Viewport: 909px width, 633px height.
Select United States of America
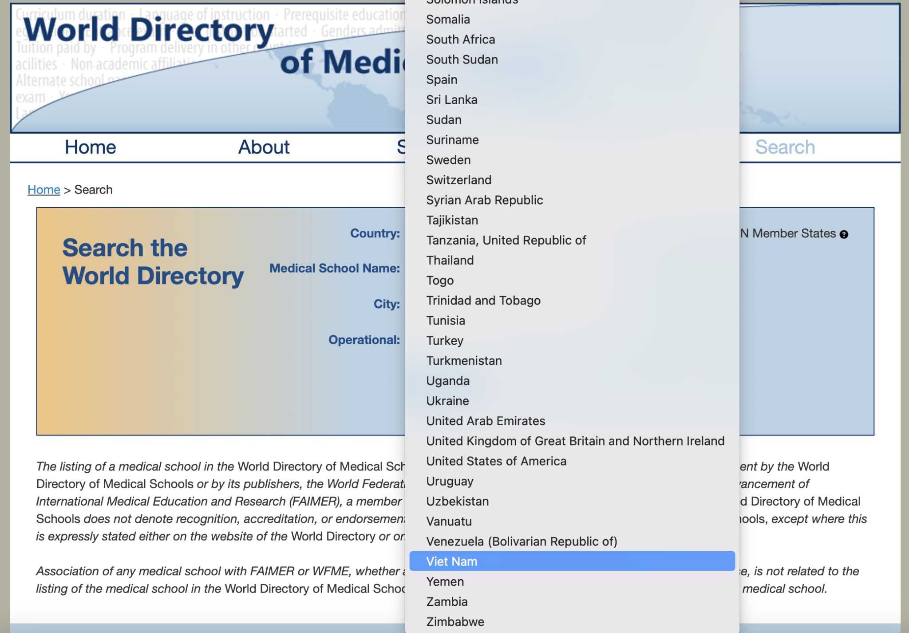point(572,461)
